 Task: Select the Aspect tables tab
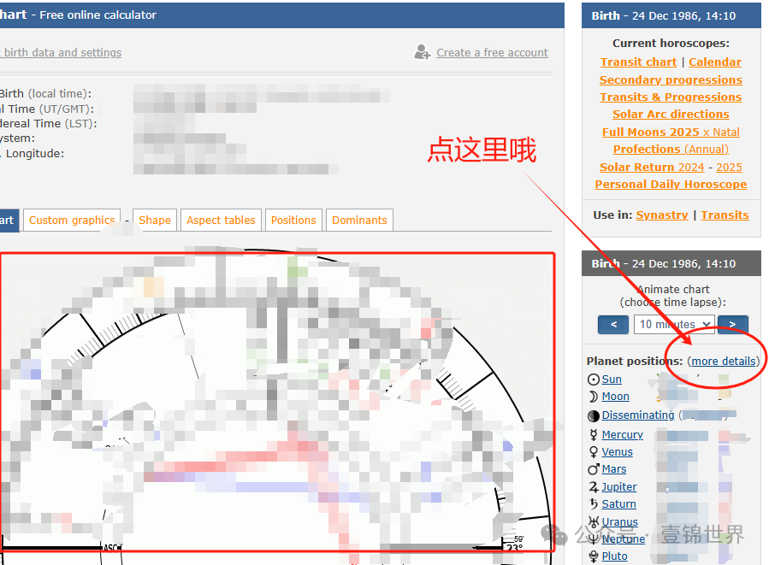(221, 220)
